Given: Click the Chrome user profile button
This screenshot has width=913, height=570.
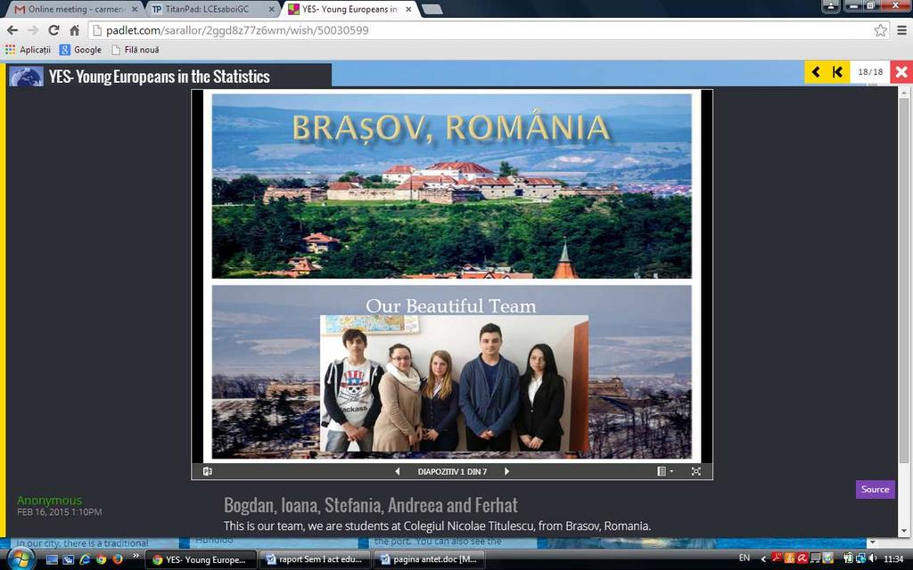Looking at the screenshot, I should [x=830, y=6].
